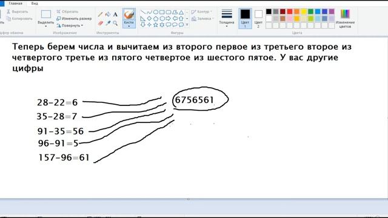Screen dimensions: 388x218
Task: Click the equation 91-35=56 on canvas
Action: pos(61,131)
